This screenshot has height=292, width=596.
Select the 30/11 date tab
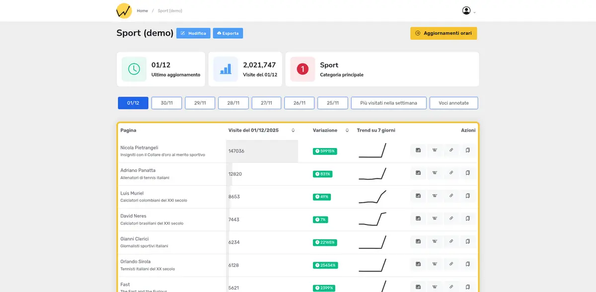pyautogui.click(x=166, y=103)
